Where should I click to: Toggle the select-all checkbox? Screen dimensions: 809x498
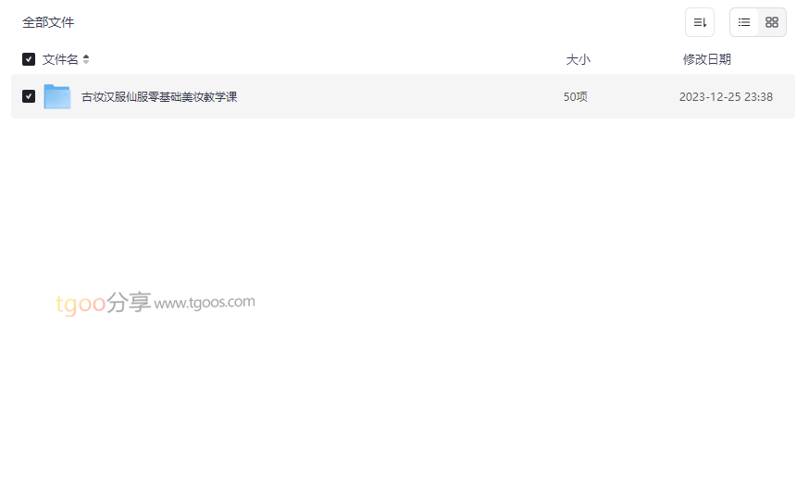29,59
